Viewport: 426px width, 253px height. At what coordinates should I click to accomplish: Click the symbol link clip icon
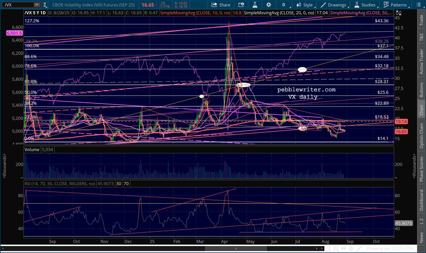(x=45, y=5)
